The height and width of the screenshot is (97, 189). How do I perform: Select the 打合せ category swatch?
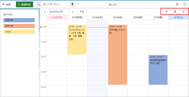click(x=19, y=32)
